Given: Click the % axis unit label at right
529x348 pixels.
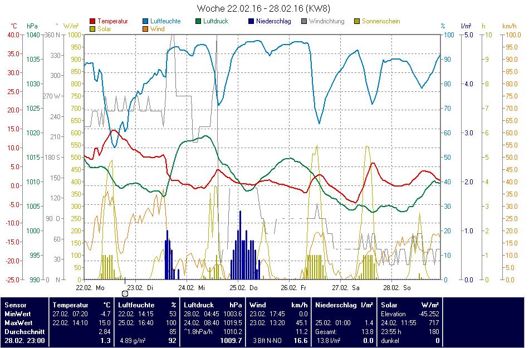Looking at the screenshot, I should 443,26.
